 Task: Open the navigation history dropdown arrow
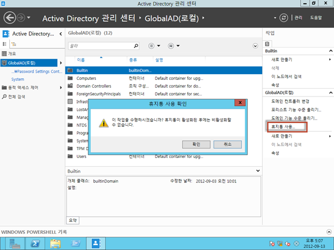[x=29, y=17]
